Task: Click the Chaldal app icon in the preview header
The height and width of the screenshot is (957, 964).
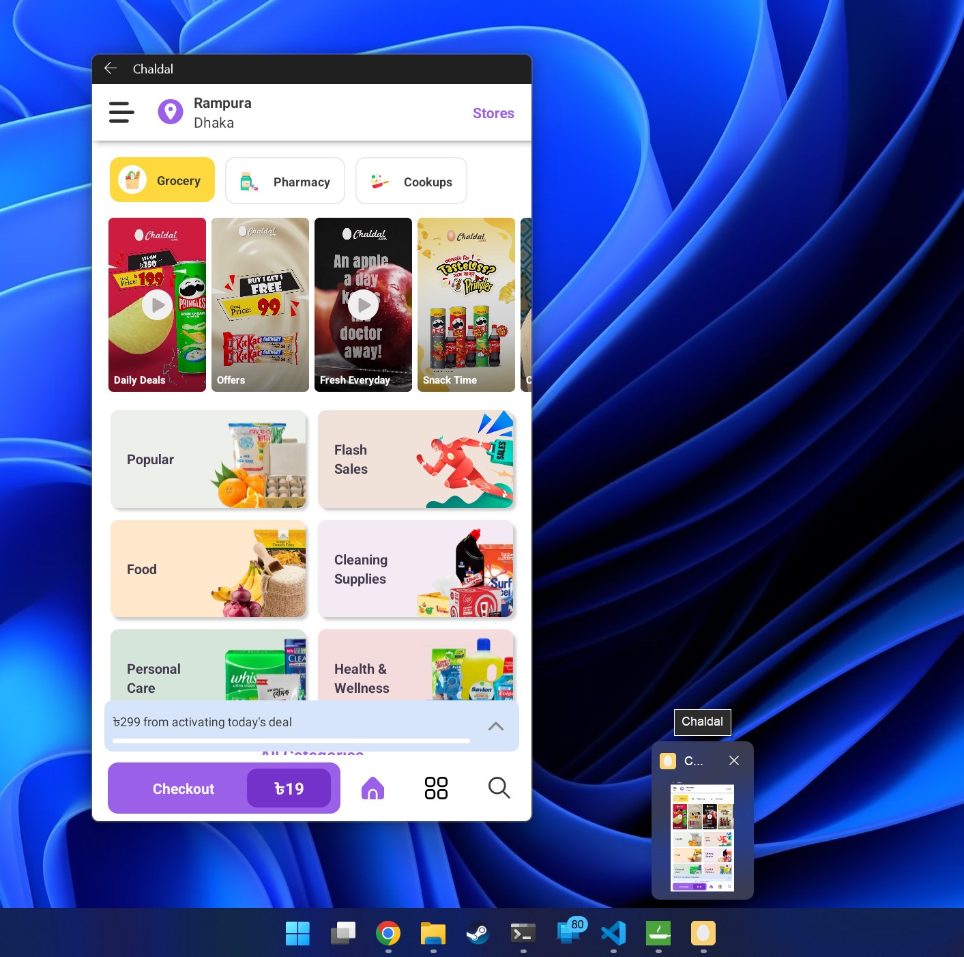Action: pyautogui.click(x=668, y=760)
